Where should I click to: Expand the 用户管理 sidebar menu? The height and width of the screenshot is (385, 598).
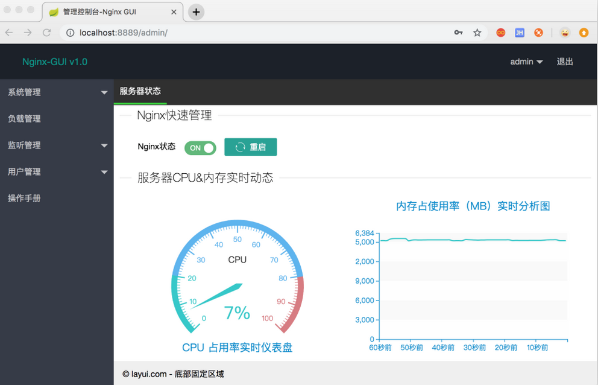tap(57, 172)
